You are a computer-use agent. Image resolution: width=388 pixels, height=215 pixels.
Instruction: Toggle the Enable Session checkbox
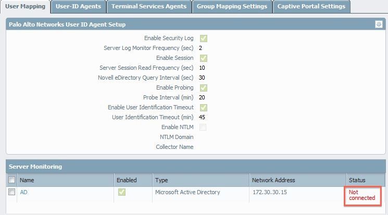pyautogui.click(x=203, y=58)
